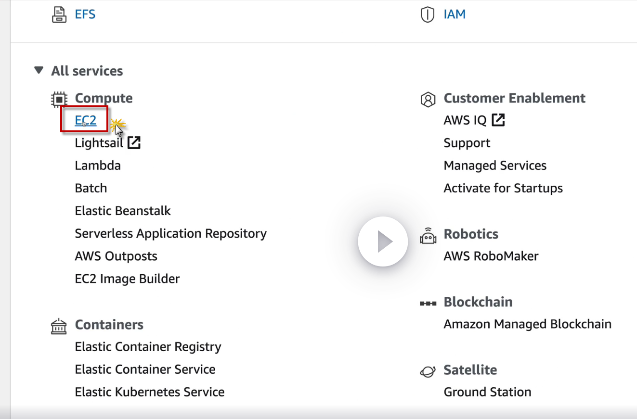Click the IAM shield icon
This screenshot has width=637, height=419.
(428, 14)
